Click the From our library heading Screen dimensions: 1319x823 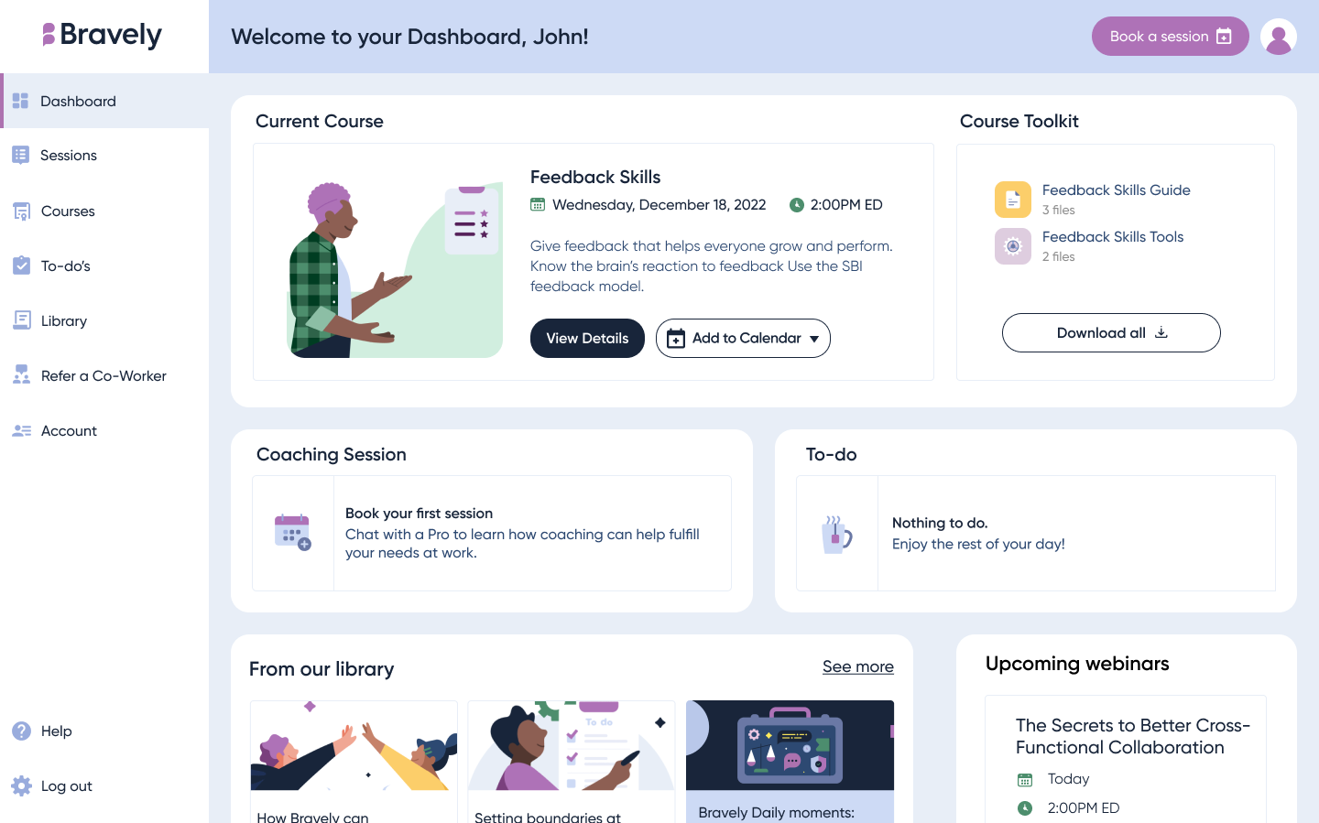(x=322, y=669)
